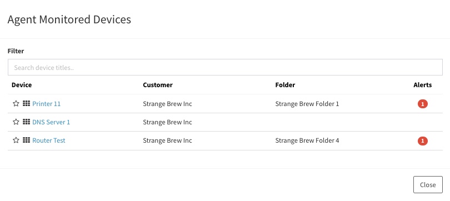Viewport: 450px width, 201px height.
Task: Close the Agent Monitored Devices dialog
Action: click(x=428, y=185)
